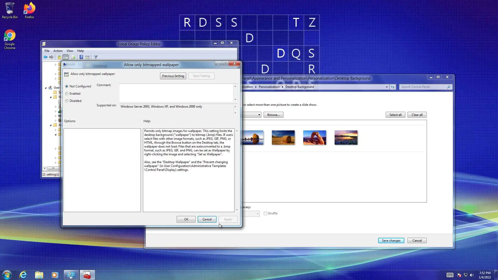Open the Action menu
This screenshot has width=498, height=280.
point(58,51)
